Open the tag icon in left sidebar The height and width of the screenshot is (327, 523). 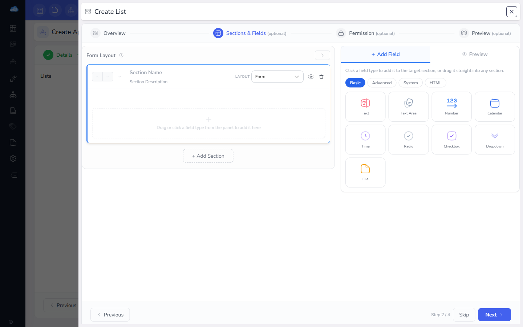pyautogui.click(x=13, y=126)
